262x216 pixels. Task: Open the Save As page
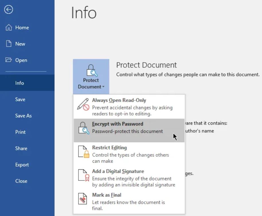click(23, 116)
